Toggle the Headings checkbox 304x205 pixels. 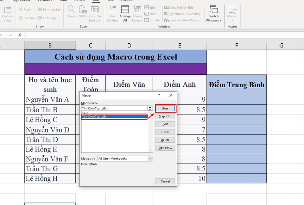[40, 18]
